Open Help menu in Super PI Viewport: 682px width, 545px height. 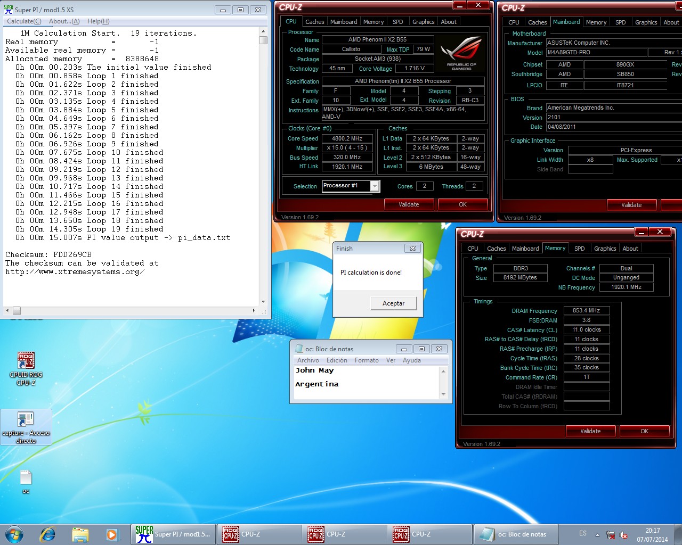click(x=98, y=21)
